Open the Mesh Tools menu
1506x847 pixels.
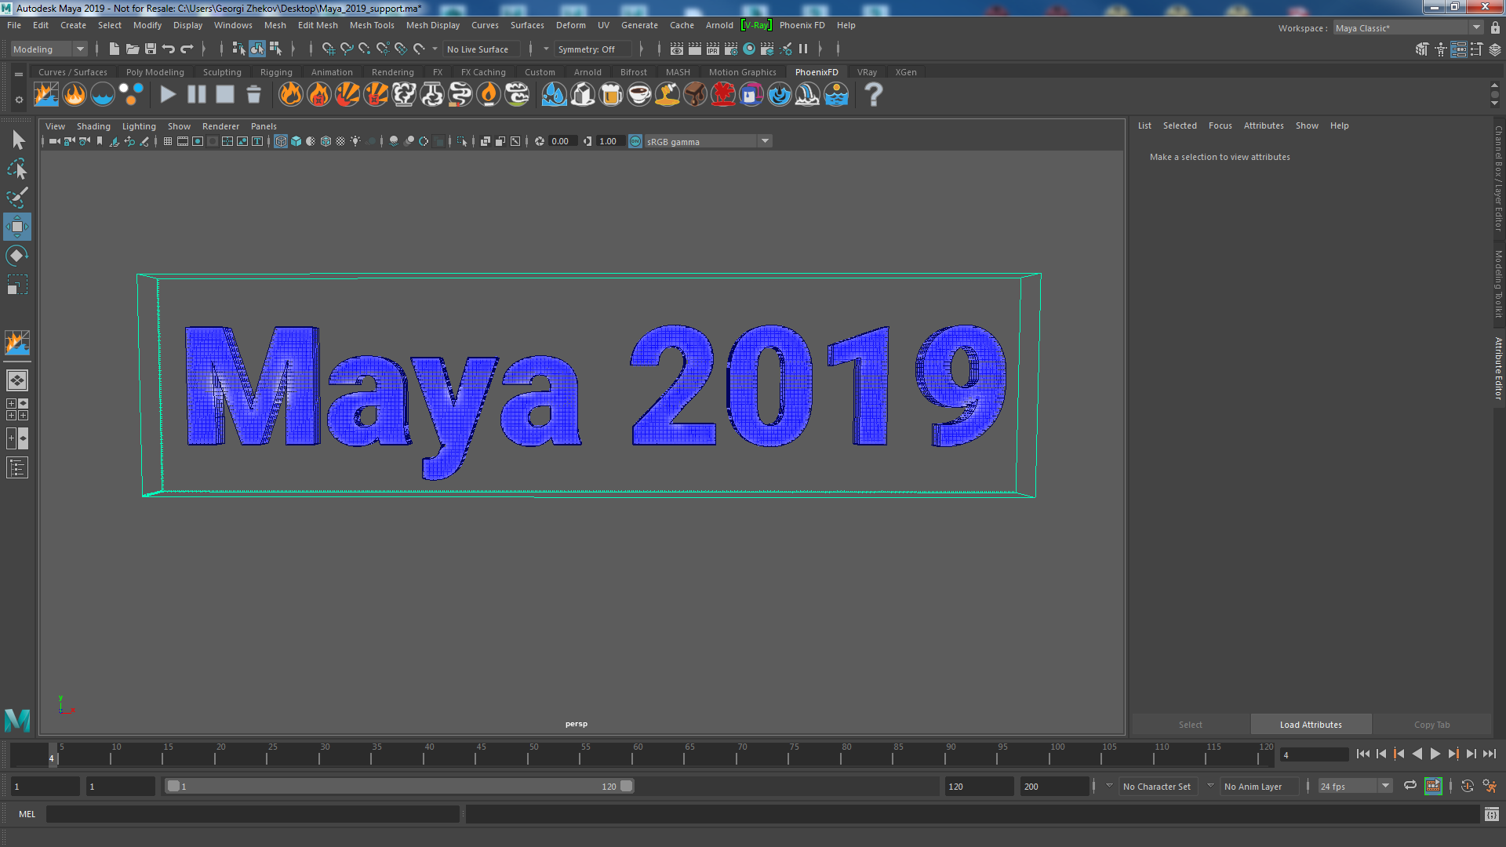point(372,25)
